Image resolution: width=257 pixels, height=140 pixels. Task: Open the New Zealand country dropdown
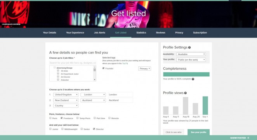[x=66, y=100]
